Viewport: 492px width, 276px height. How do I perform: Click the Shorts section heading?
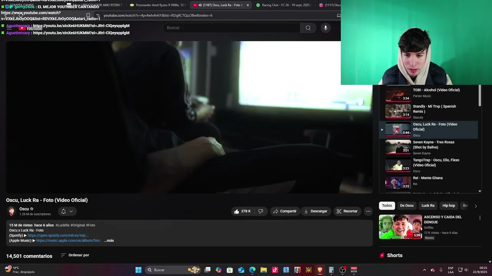395,255
